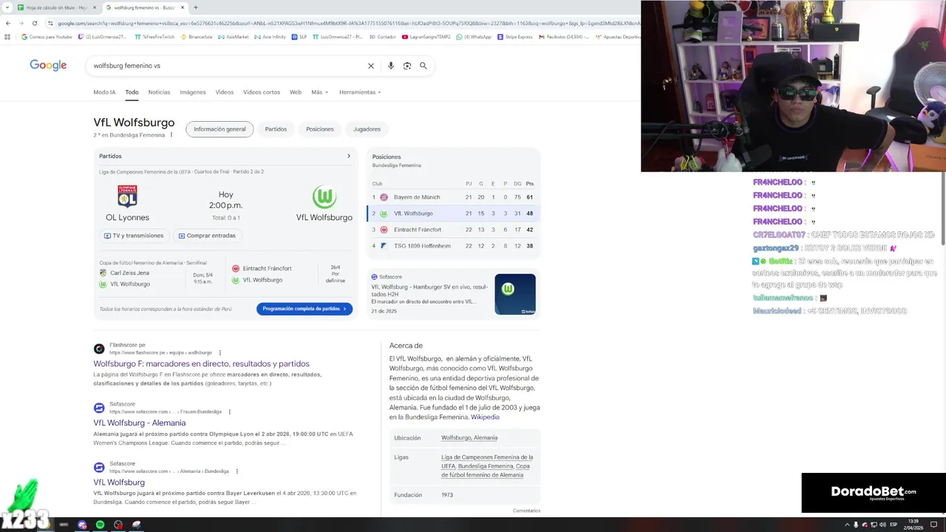946x532 pixels.
Task: Clear the Google search box text
Action: 371,66
